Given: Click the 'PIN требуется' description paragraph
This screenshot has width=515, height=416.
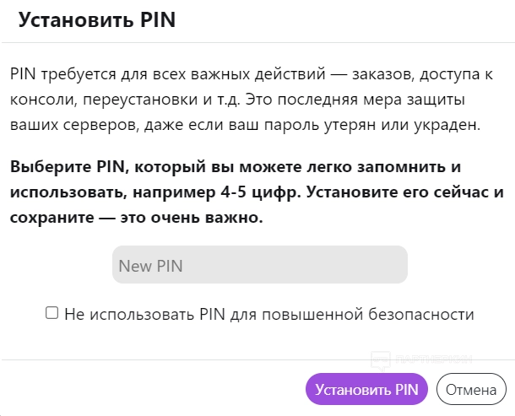Looking at the screenshot, I should tap(251, 100).
